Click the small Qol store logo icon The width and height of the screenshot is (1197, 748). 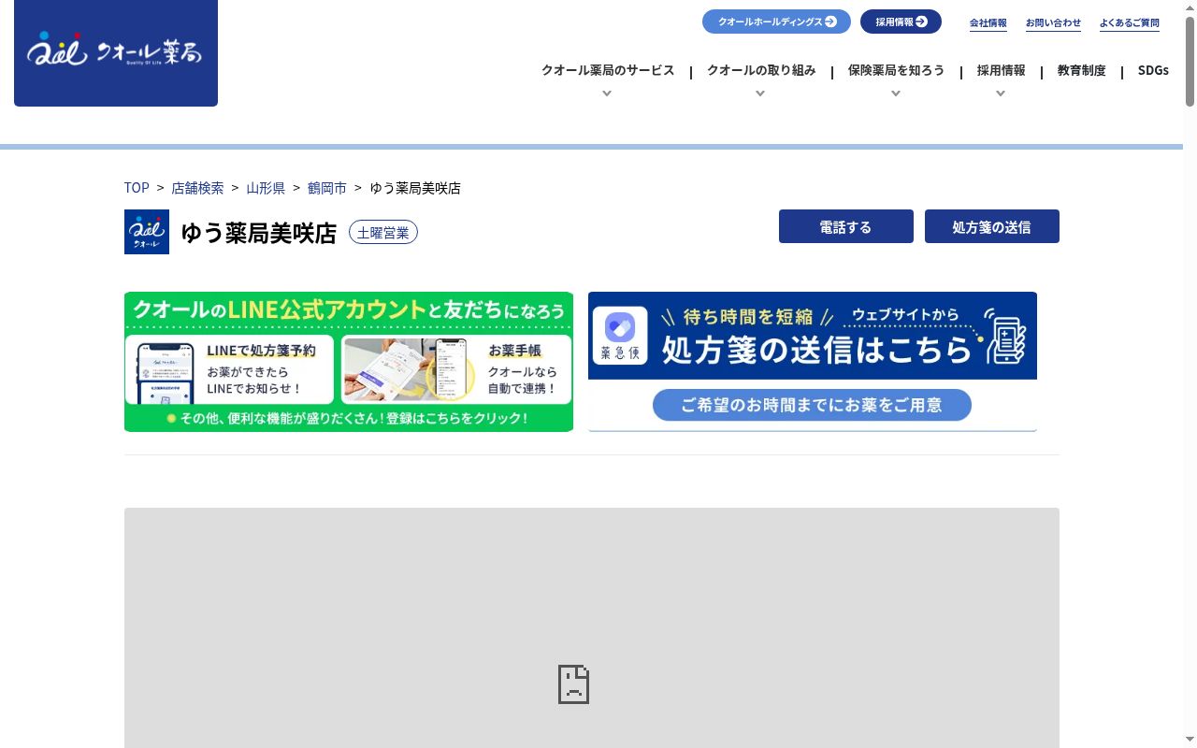147,232
